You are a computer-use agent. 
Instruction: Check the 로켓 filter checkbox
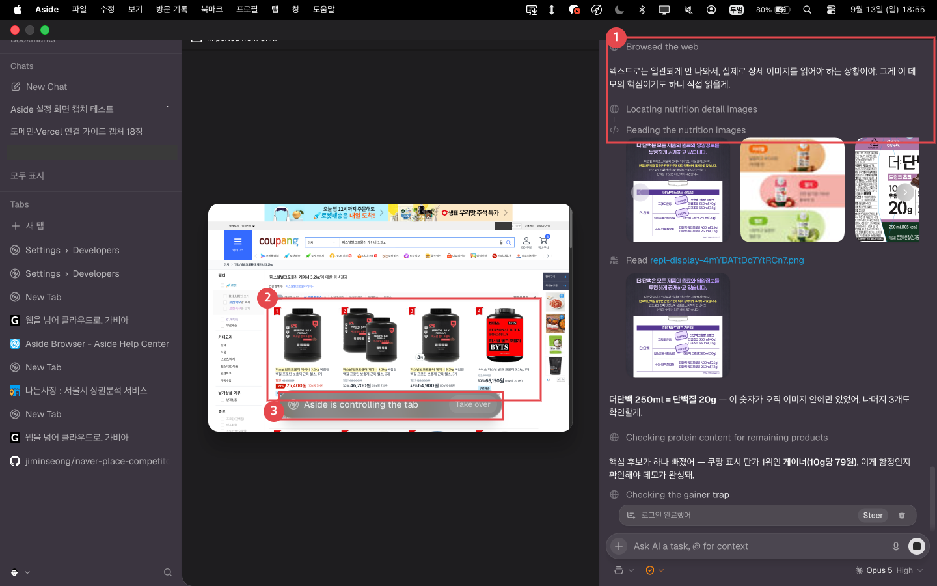pos(223,285)
